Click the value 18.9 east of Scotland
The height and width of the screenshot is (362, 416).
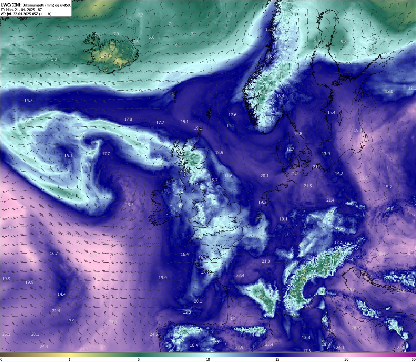219,152
